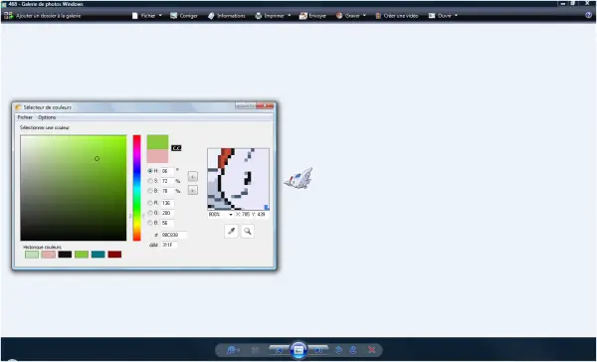Select the S saturation radio button
The width and height of the screenshot is (597, 362).
[150, 181]
